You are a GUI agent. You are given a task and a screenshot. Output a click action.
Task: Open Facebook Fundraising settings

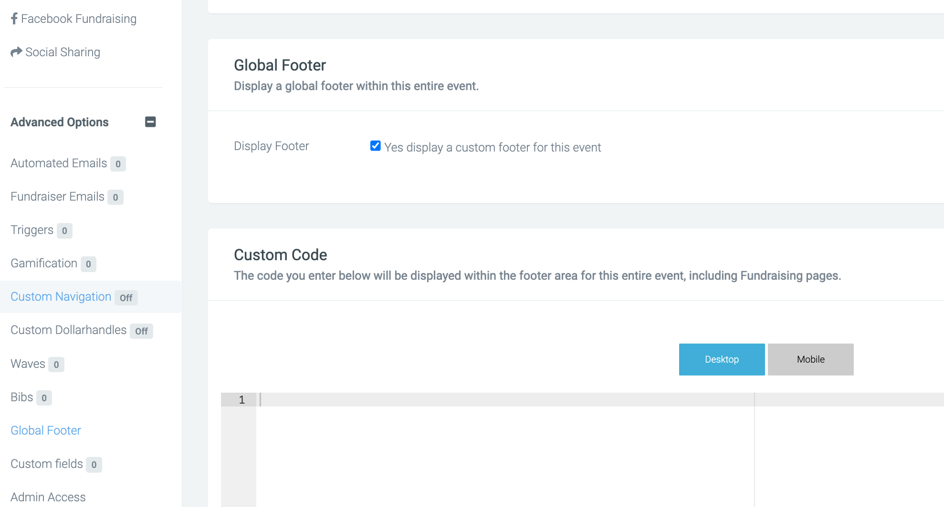(79, 19)
